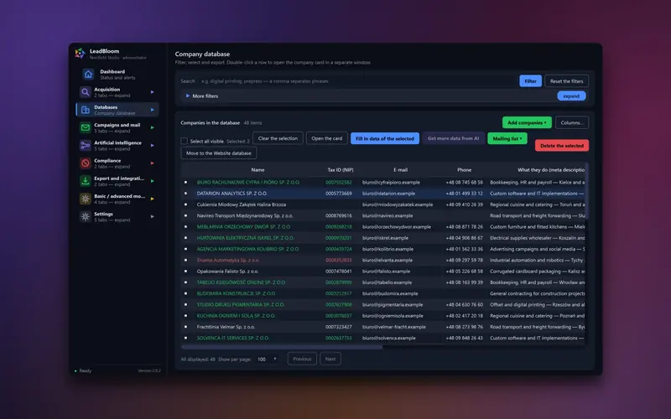The image size is (671, 419).
Task: Toggle row checkbox for HURTOWNIA ELEKTRYCZNA ISKREL
Action: point(185,238)
